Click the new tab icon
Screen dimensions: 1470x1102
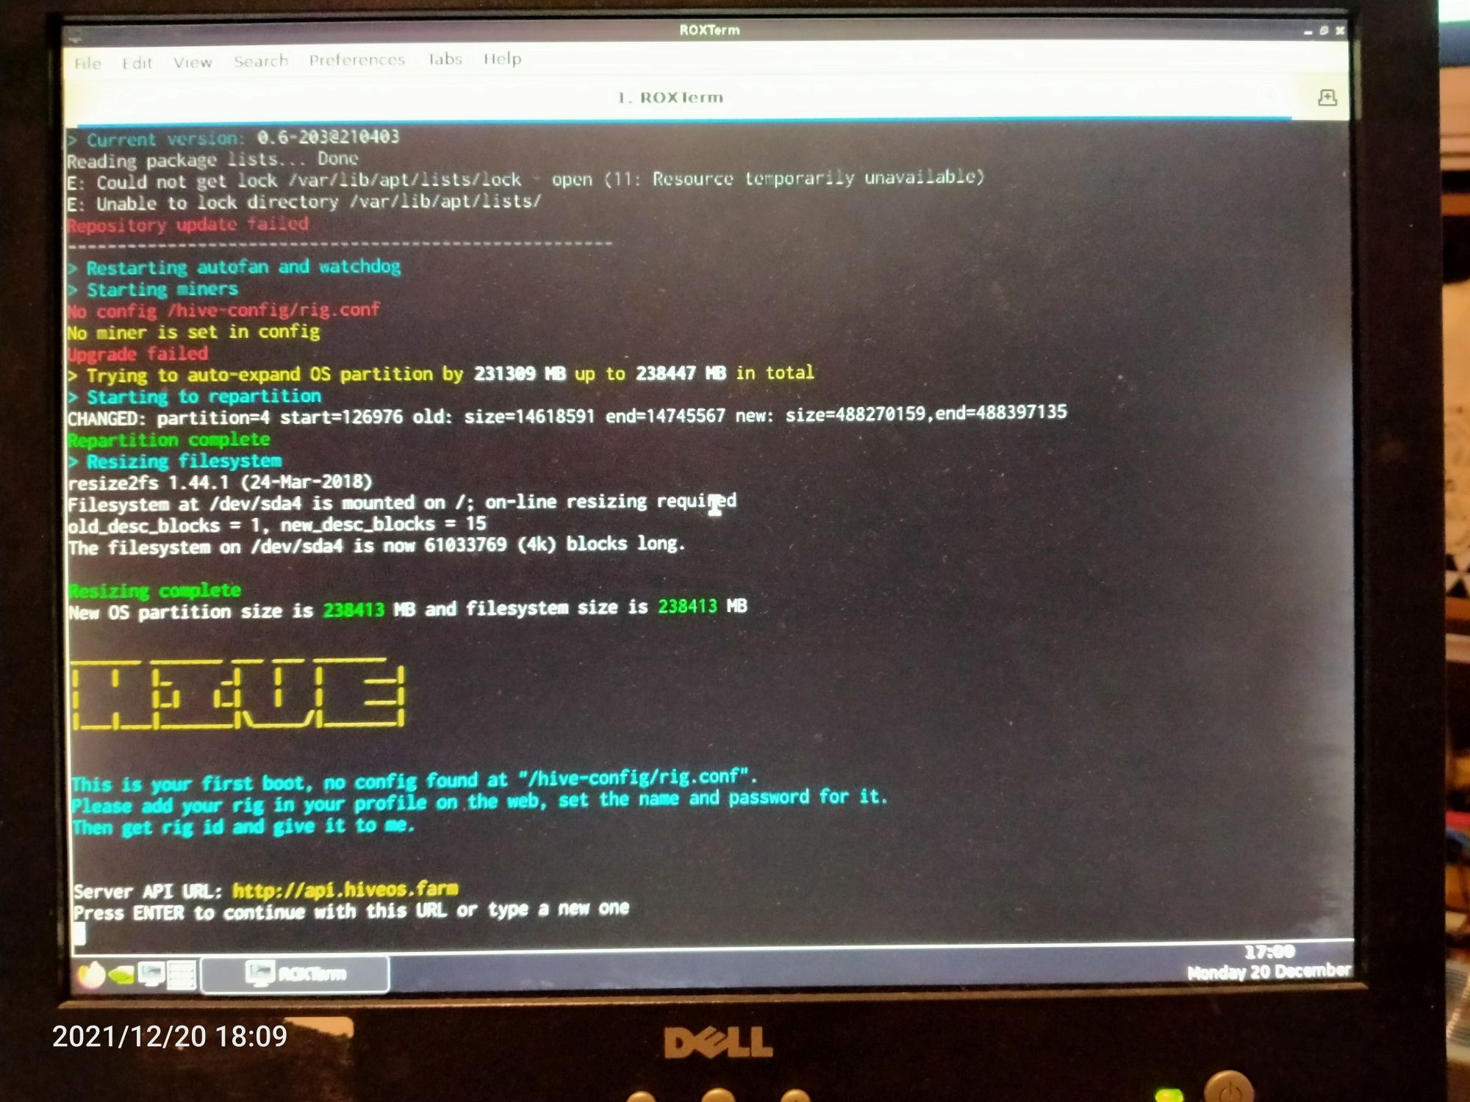point(1327,98)
